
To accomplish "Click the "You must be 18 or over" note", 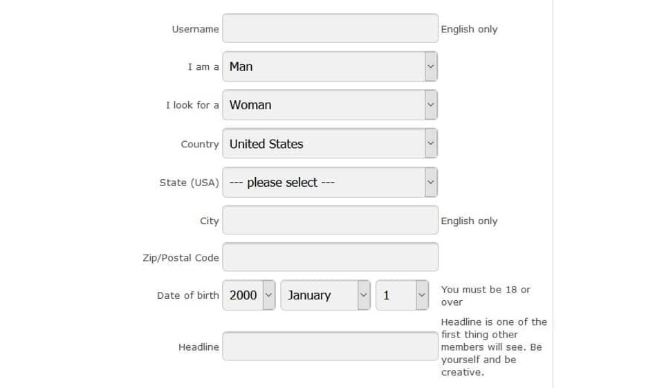I will (x=486, y=296).
